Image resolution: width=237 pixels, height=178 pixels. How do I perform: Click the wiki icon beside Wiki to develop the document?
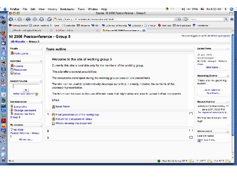coord(53,124)
